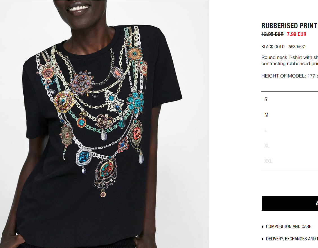
Task: Click the crossed-out 12.95 EUR price
Action: (272, 34)
